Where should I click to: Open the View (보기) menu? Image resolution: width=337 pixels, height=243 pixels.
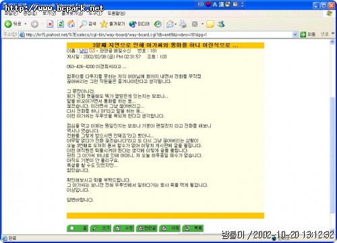click(x=49, y=13)
